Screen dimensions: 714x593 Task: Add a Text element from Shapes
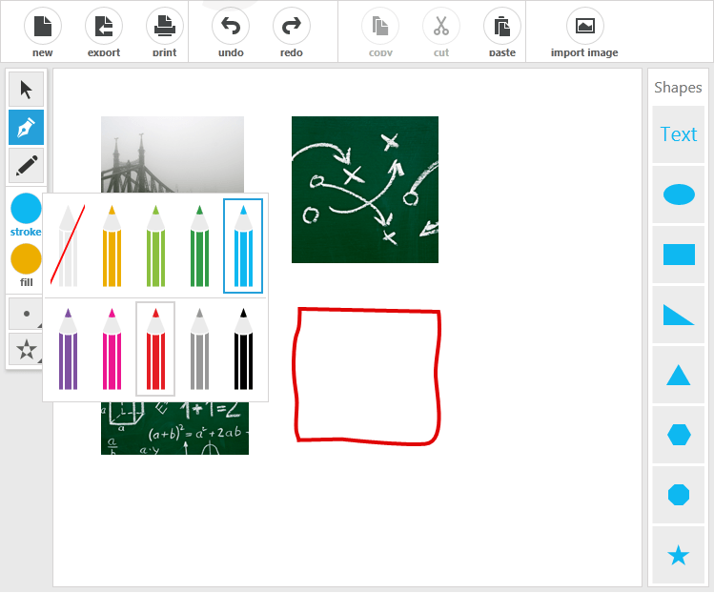(679, 134)
